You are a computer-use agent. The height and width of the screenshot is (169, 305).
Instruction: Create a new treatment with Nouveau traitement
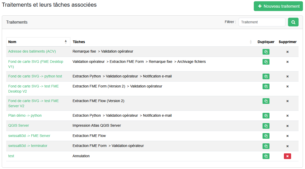pos(278,6)
